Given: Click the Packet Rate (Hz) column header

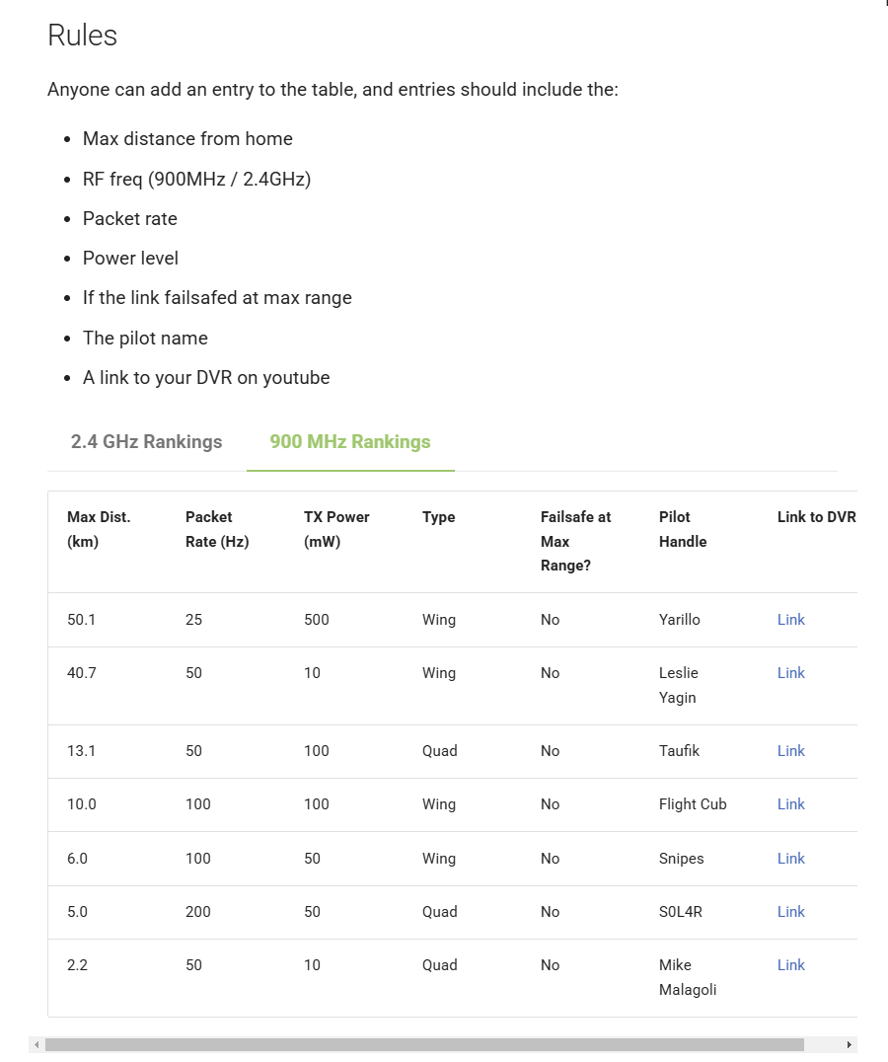Looking at the screenshot, I should coord(217,529).
